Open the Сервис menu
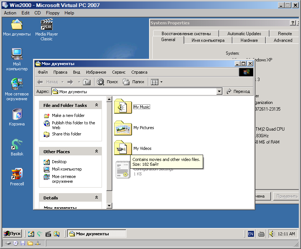 [119, 72]
